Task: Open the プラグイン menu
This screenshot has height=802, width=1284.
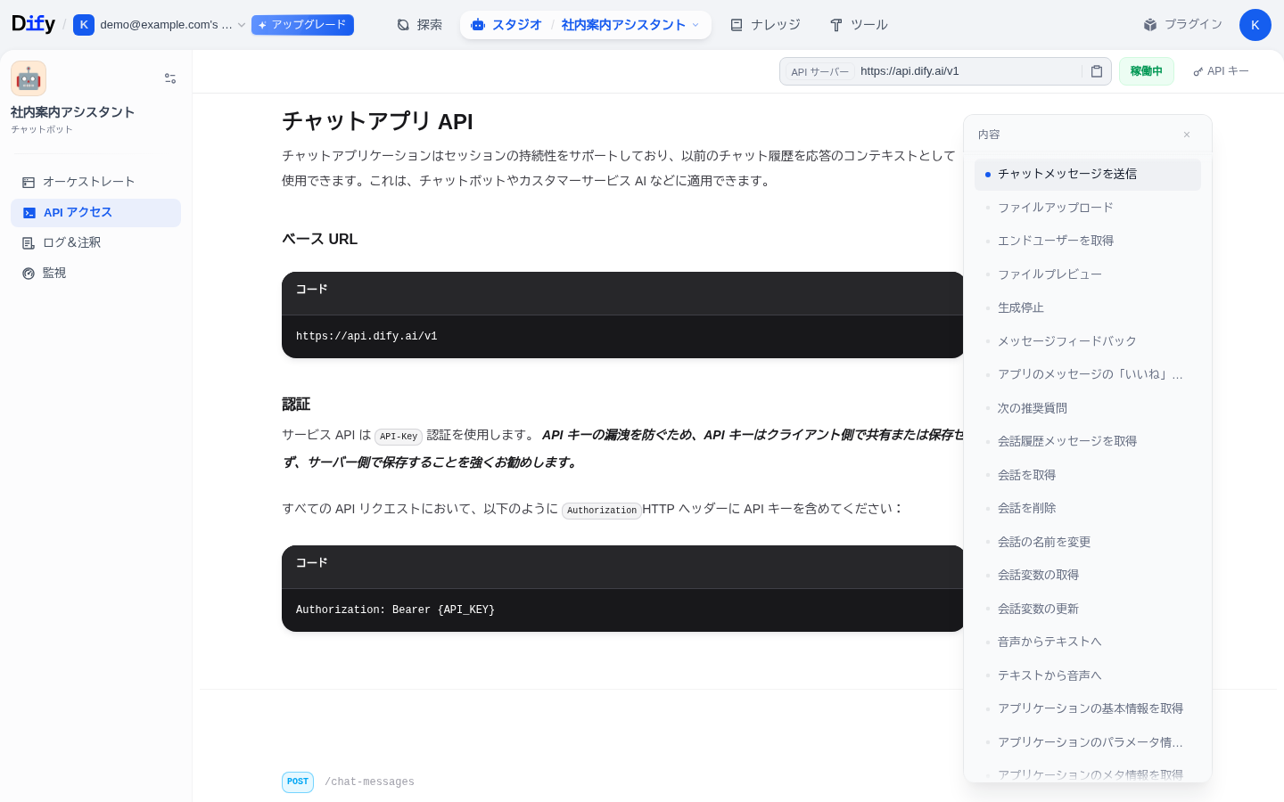Action: coord(1183,25)
